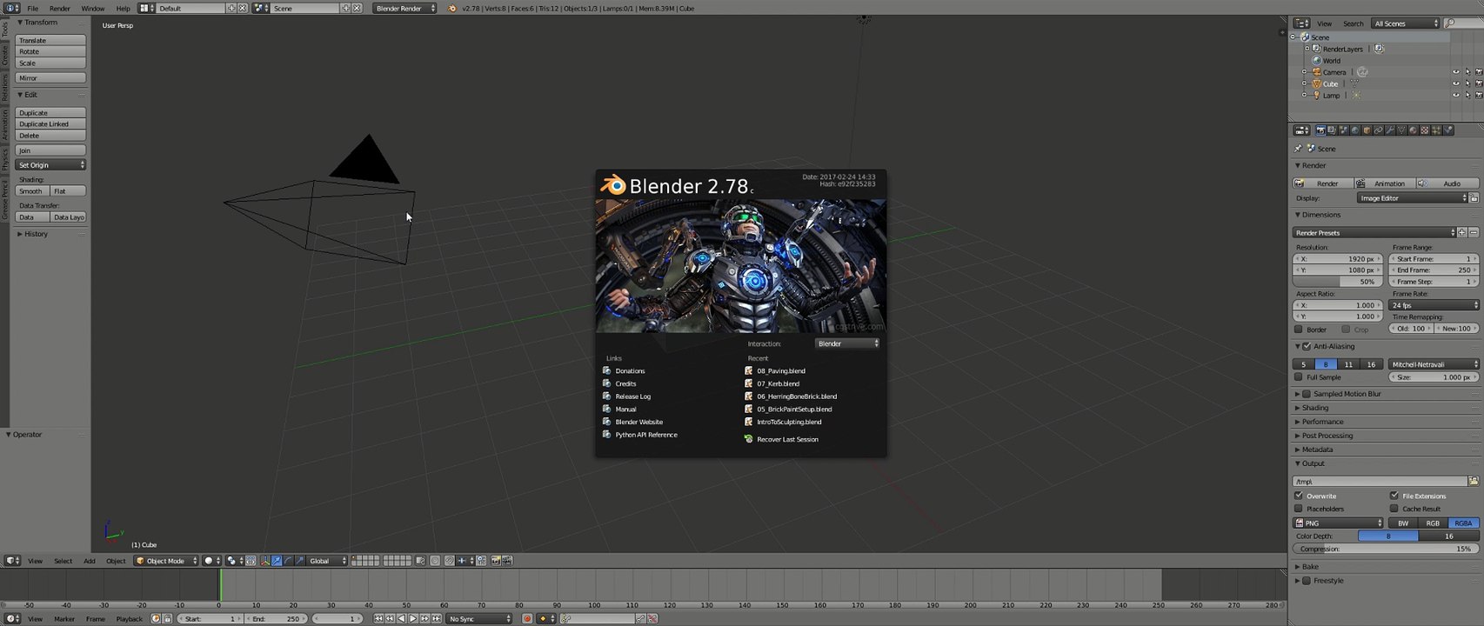1484x626 pixels.
Task: Disable the Anti-Aliasing checkbox
Action: [x=1307, y=346]
